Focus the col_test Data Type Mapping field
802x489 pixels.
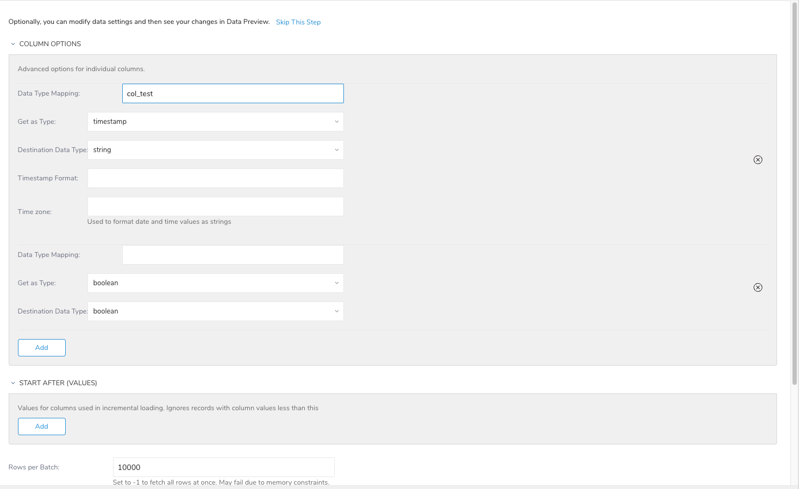(x=233, y=93)
